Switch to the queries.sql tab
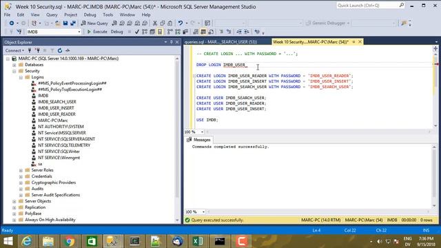This screenshot has width=441, height=248. [x=220, y=42]
